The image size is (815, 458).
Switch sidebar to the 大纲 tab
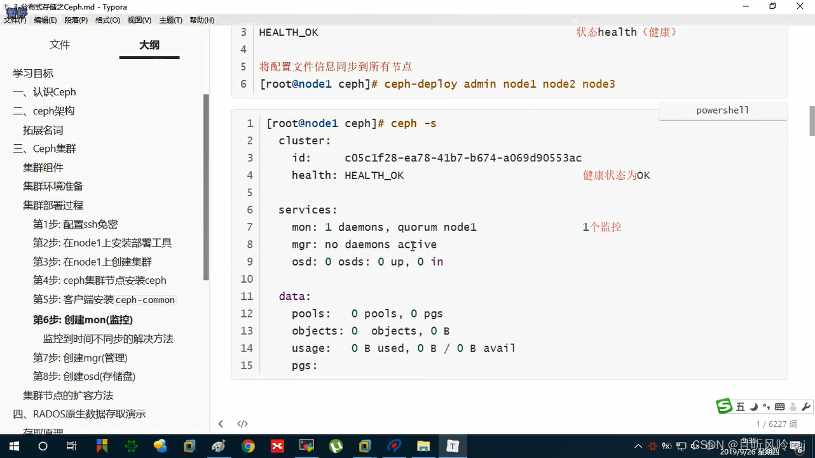(x=149, y=44)
